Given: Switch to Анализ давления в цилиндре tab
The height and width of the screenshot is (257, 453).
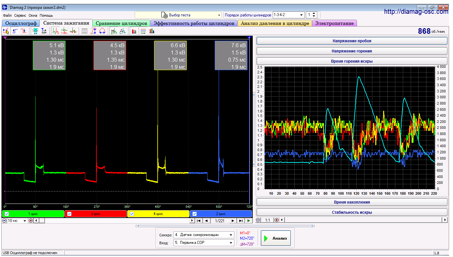Looking at the screenshot, I should point(275,23).
